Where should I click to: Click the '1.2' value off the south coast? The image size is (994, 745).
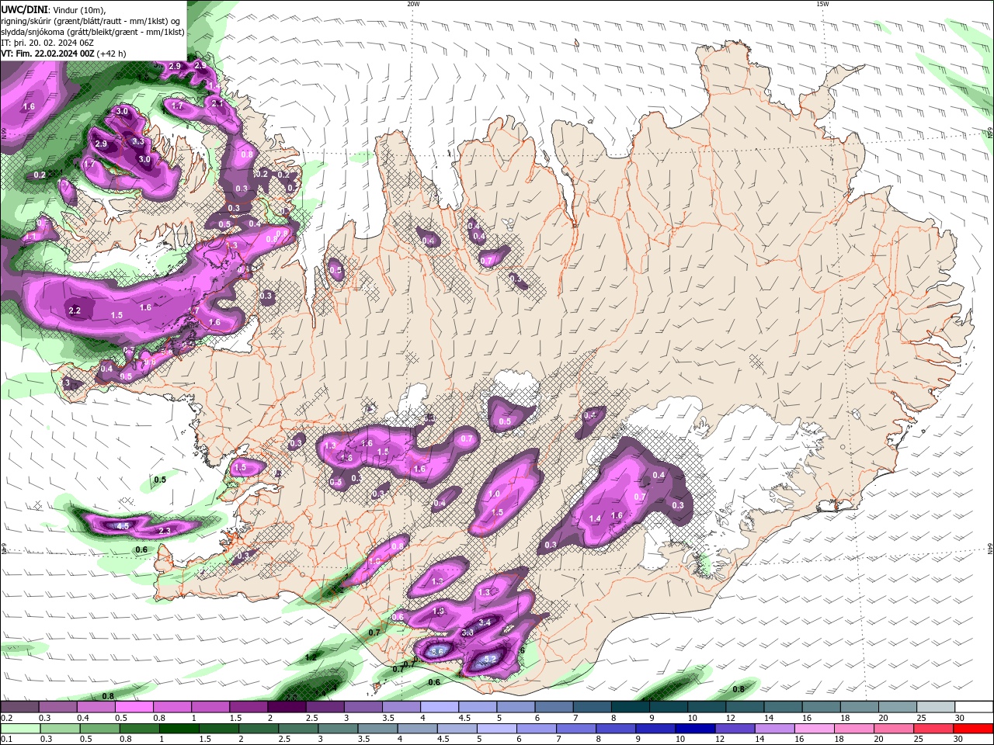tap(311, 657)
